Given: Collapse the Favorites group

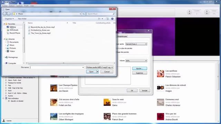Looking at the screenshot, I should (4, 24).
